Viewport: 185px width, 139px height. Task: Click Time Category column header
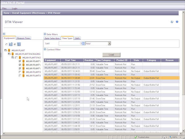(x=104, y=60)
